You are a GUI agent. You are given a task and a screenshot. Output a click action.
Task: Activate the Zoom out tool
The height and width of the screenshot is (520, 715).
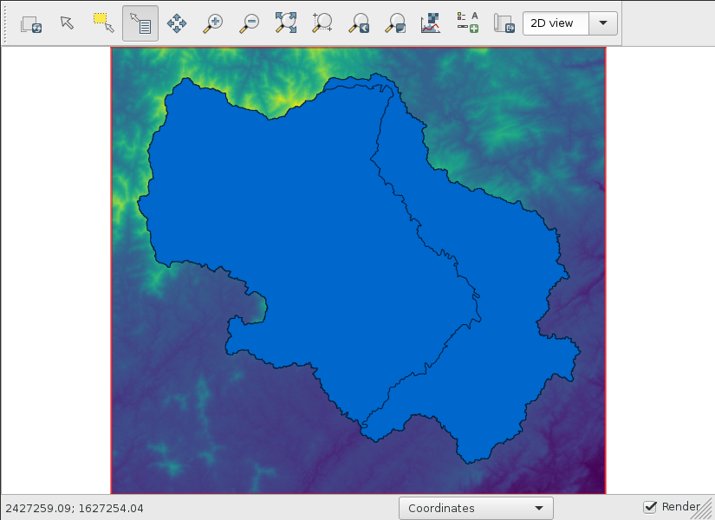pyautogui.click(x=250, y=23)
